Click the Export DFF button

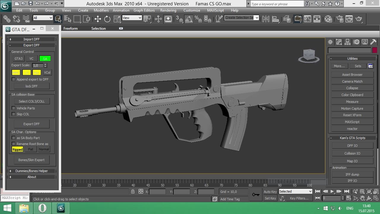click(x=31, y=124)
